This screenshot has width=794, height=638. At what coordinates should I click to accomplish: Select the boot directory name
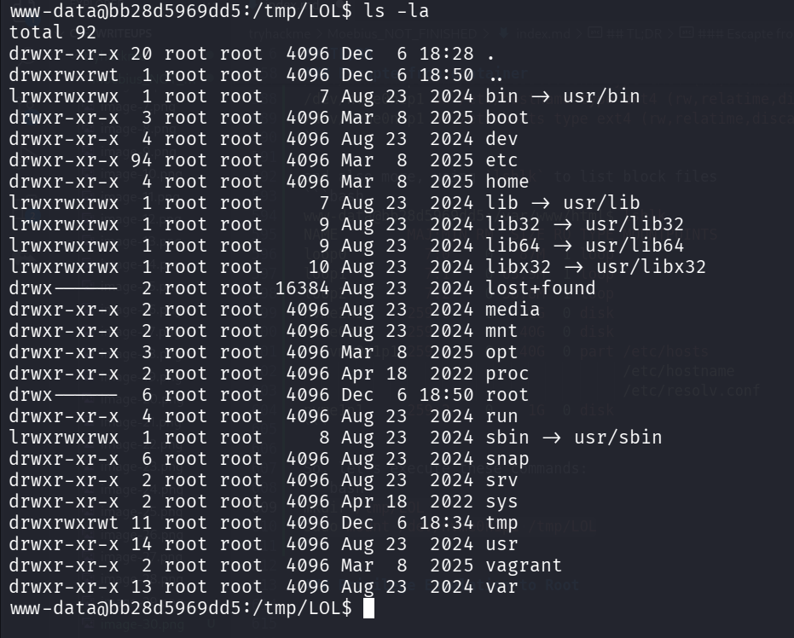[x=507, y=118]
